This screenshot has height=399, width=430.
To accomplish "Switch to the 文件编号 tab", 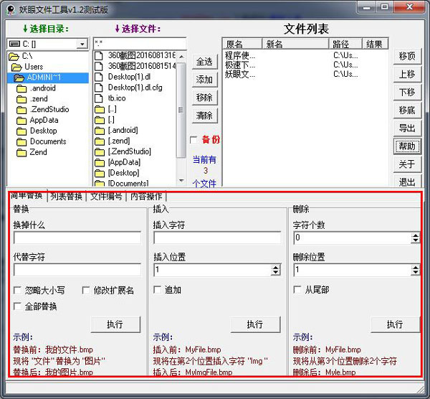I will coord(106,196).
